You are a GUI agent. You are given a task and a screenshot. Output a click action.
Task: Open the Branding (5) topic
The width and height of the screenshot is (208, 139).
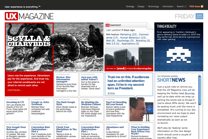tap(143, 41)
